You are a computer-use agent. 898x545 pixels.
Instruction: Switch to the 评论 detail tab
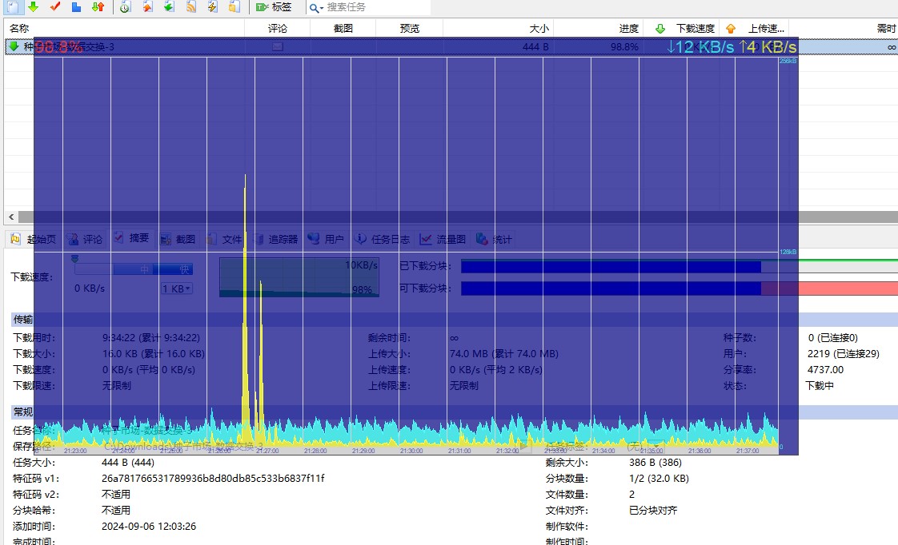click(x=85, y=239)
